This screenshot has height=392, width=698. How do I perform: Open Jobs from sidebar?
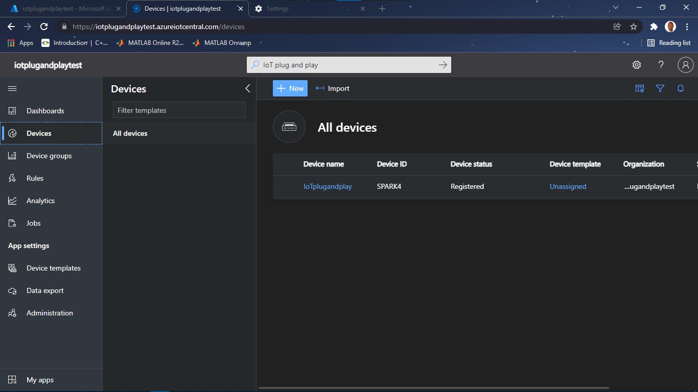tap(51, 223)
